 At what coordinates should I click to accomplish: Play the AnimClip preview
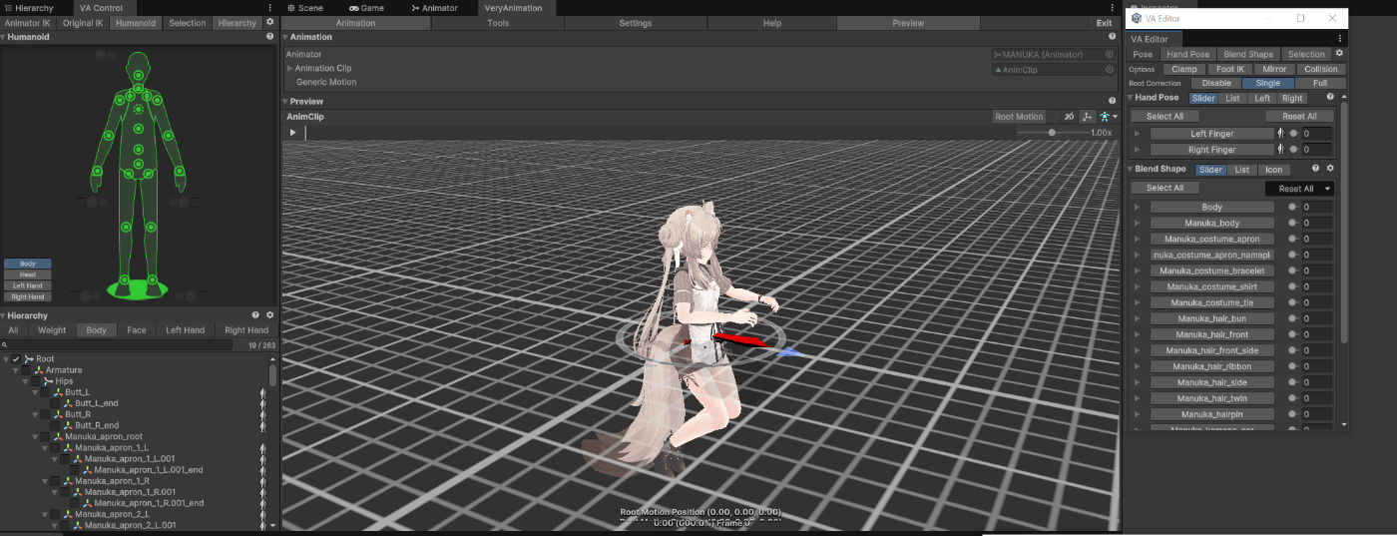coord(292,132)
